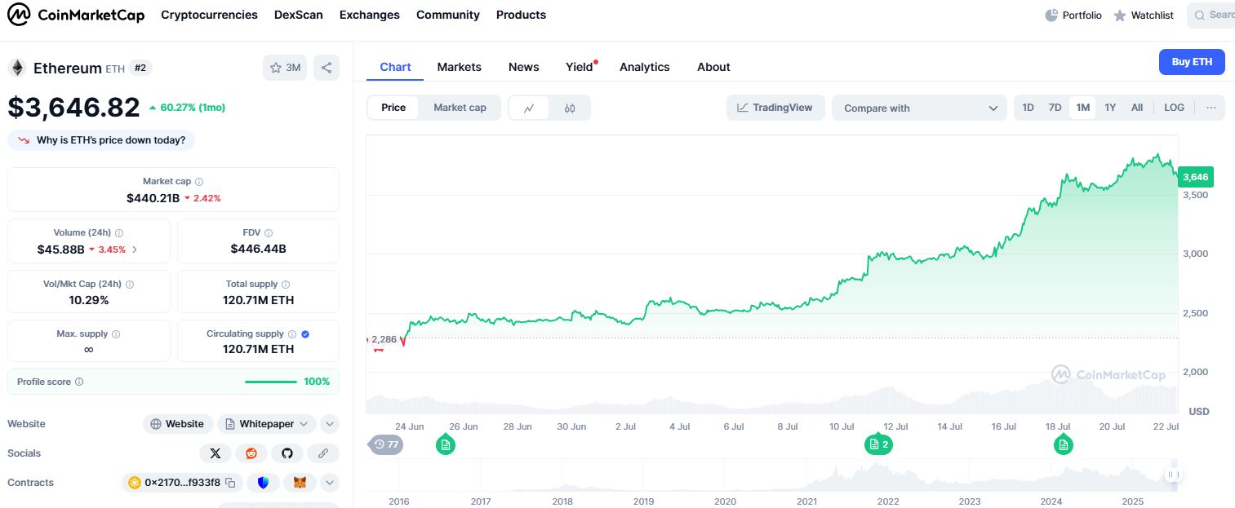Switch to the Markets tab
This screenshot has width=1235, height=508.
[460, 67]
